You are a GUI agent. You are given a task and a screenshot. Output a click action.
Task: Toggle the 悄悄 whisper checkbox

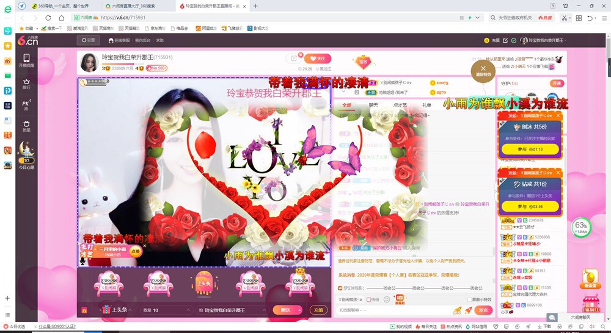click(368, 299)
